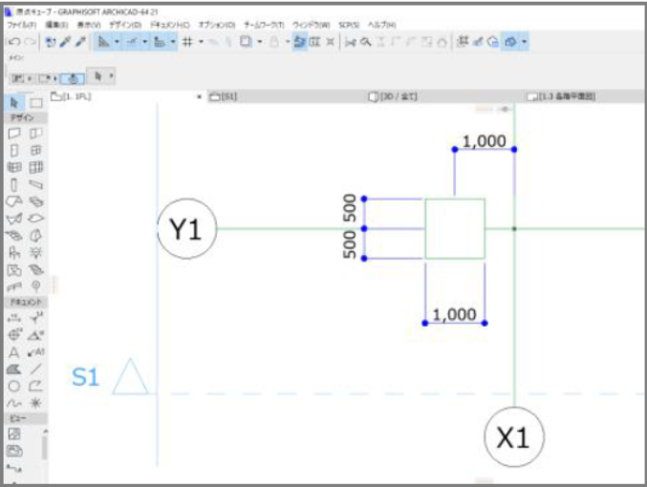Collapse the ドキュメント toolbox section header
The width and height of the screenshot is (647, 487).
coord(26,302)
